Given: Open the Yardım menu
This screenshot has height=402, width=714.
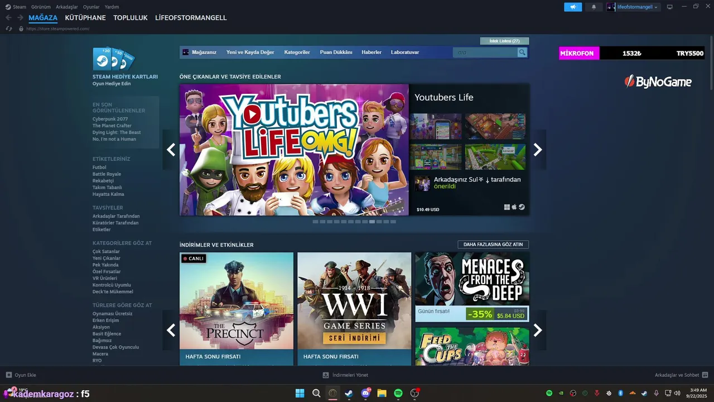Looking at the screenshot, I should coord(112,7).
